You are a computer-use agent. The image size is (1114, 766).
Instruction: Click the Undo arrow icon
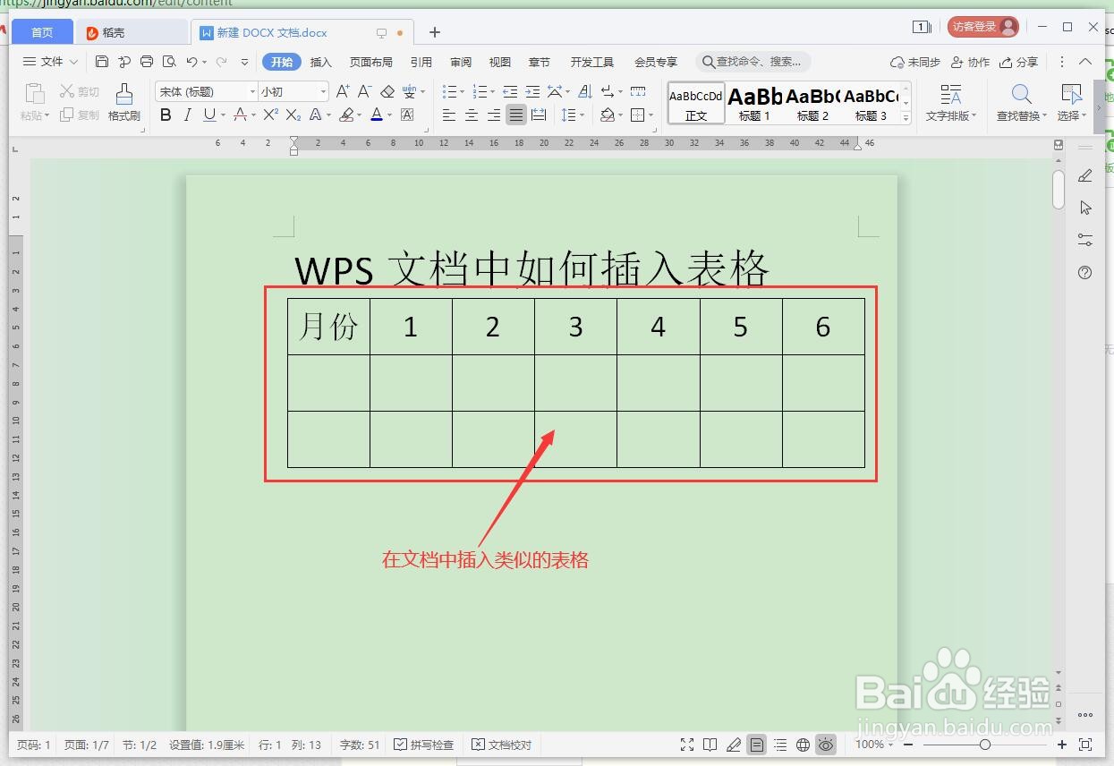[191, 62]
